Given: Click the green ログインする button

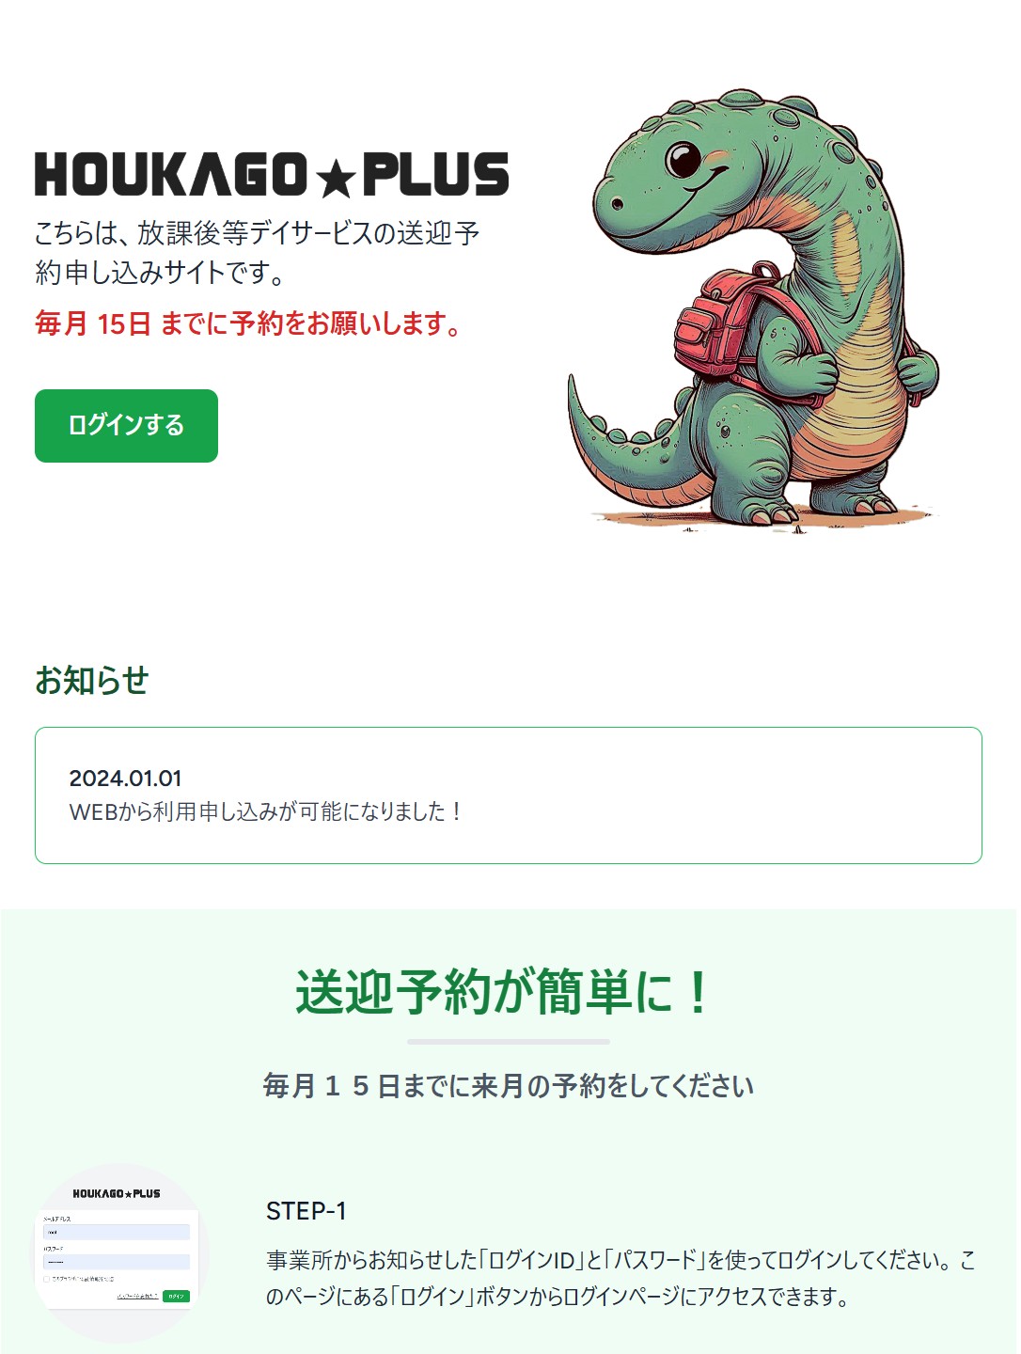Looking at the screenshot, I should pyautogui.click(x=126, y=426).
